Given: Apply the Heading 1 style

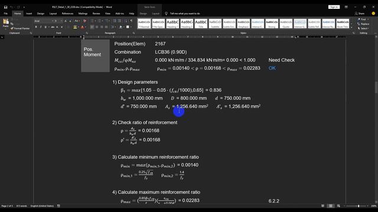Looking at the screenshot, I should tap(172, 24).
